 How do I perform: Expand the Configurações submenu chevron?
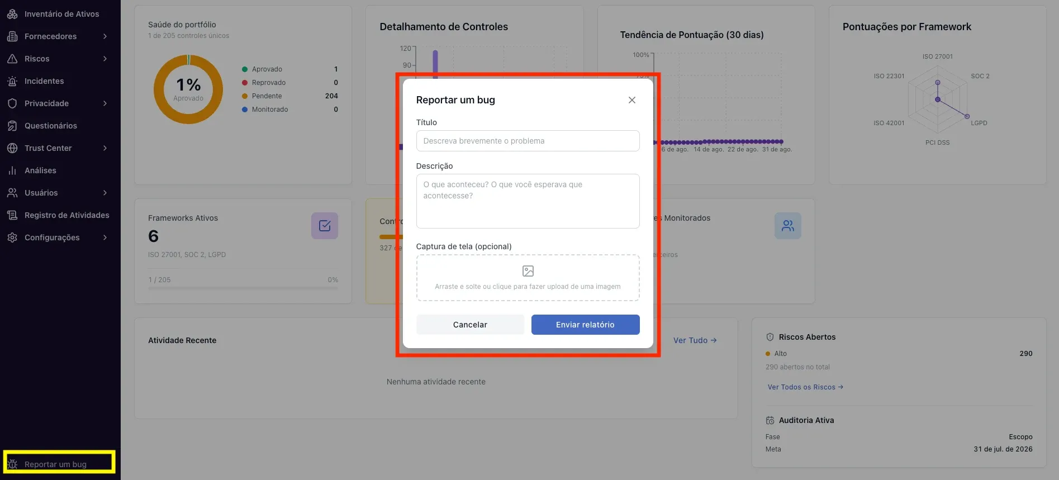click(105, 237)
